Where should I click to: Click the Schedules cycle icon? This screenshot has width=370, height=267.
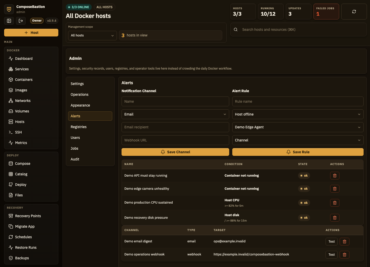point(11,237)
